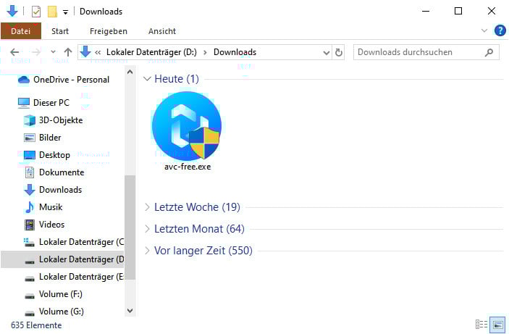Expand the Vor langer Zeit (550) group
Image resolution: width=509 pixels, height=334 pixels.
pyautogui.click(x=147, y=251)
